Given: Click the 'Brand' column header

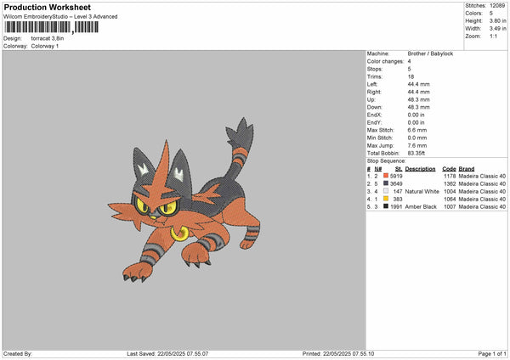Looking at the screenshot, I should coord(467,169).
